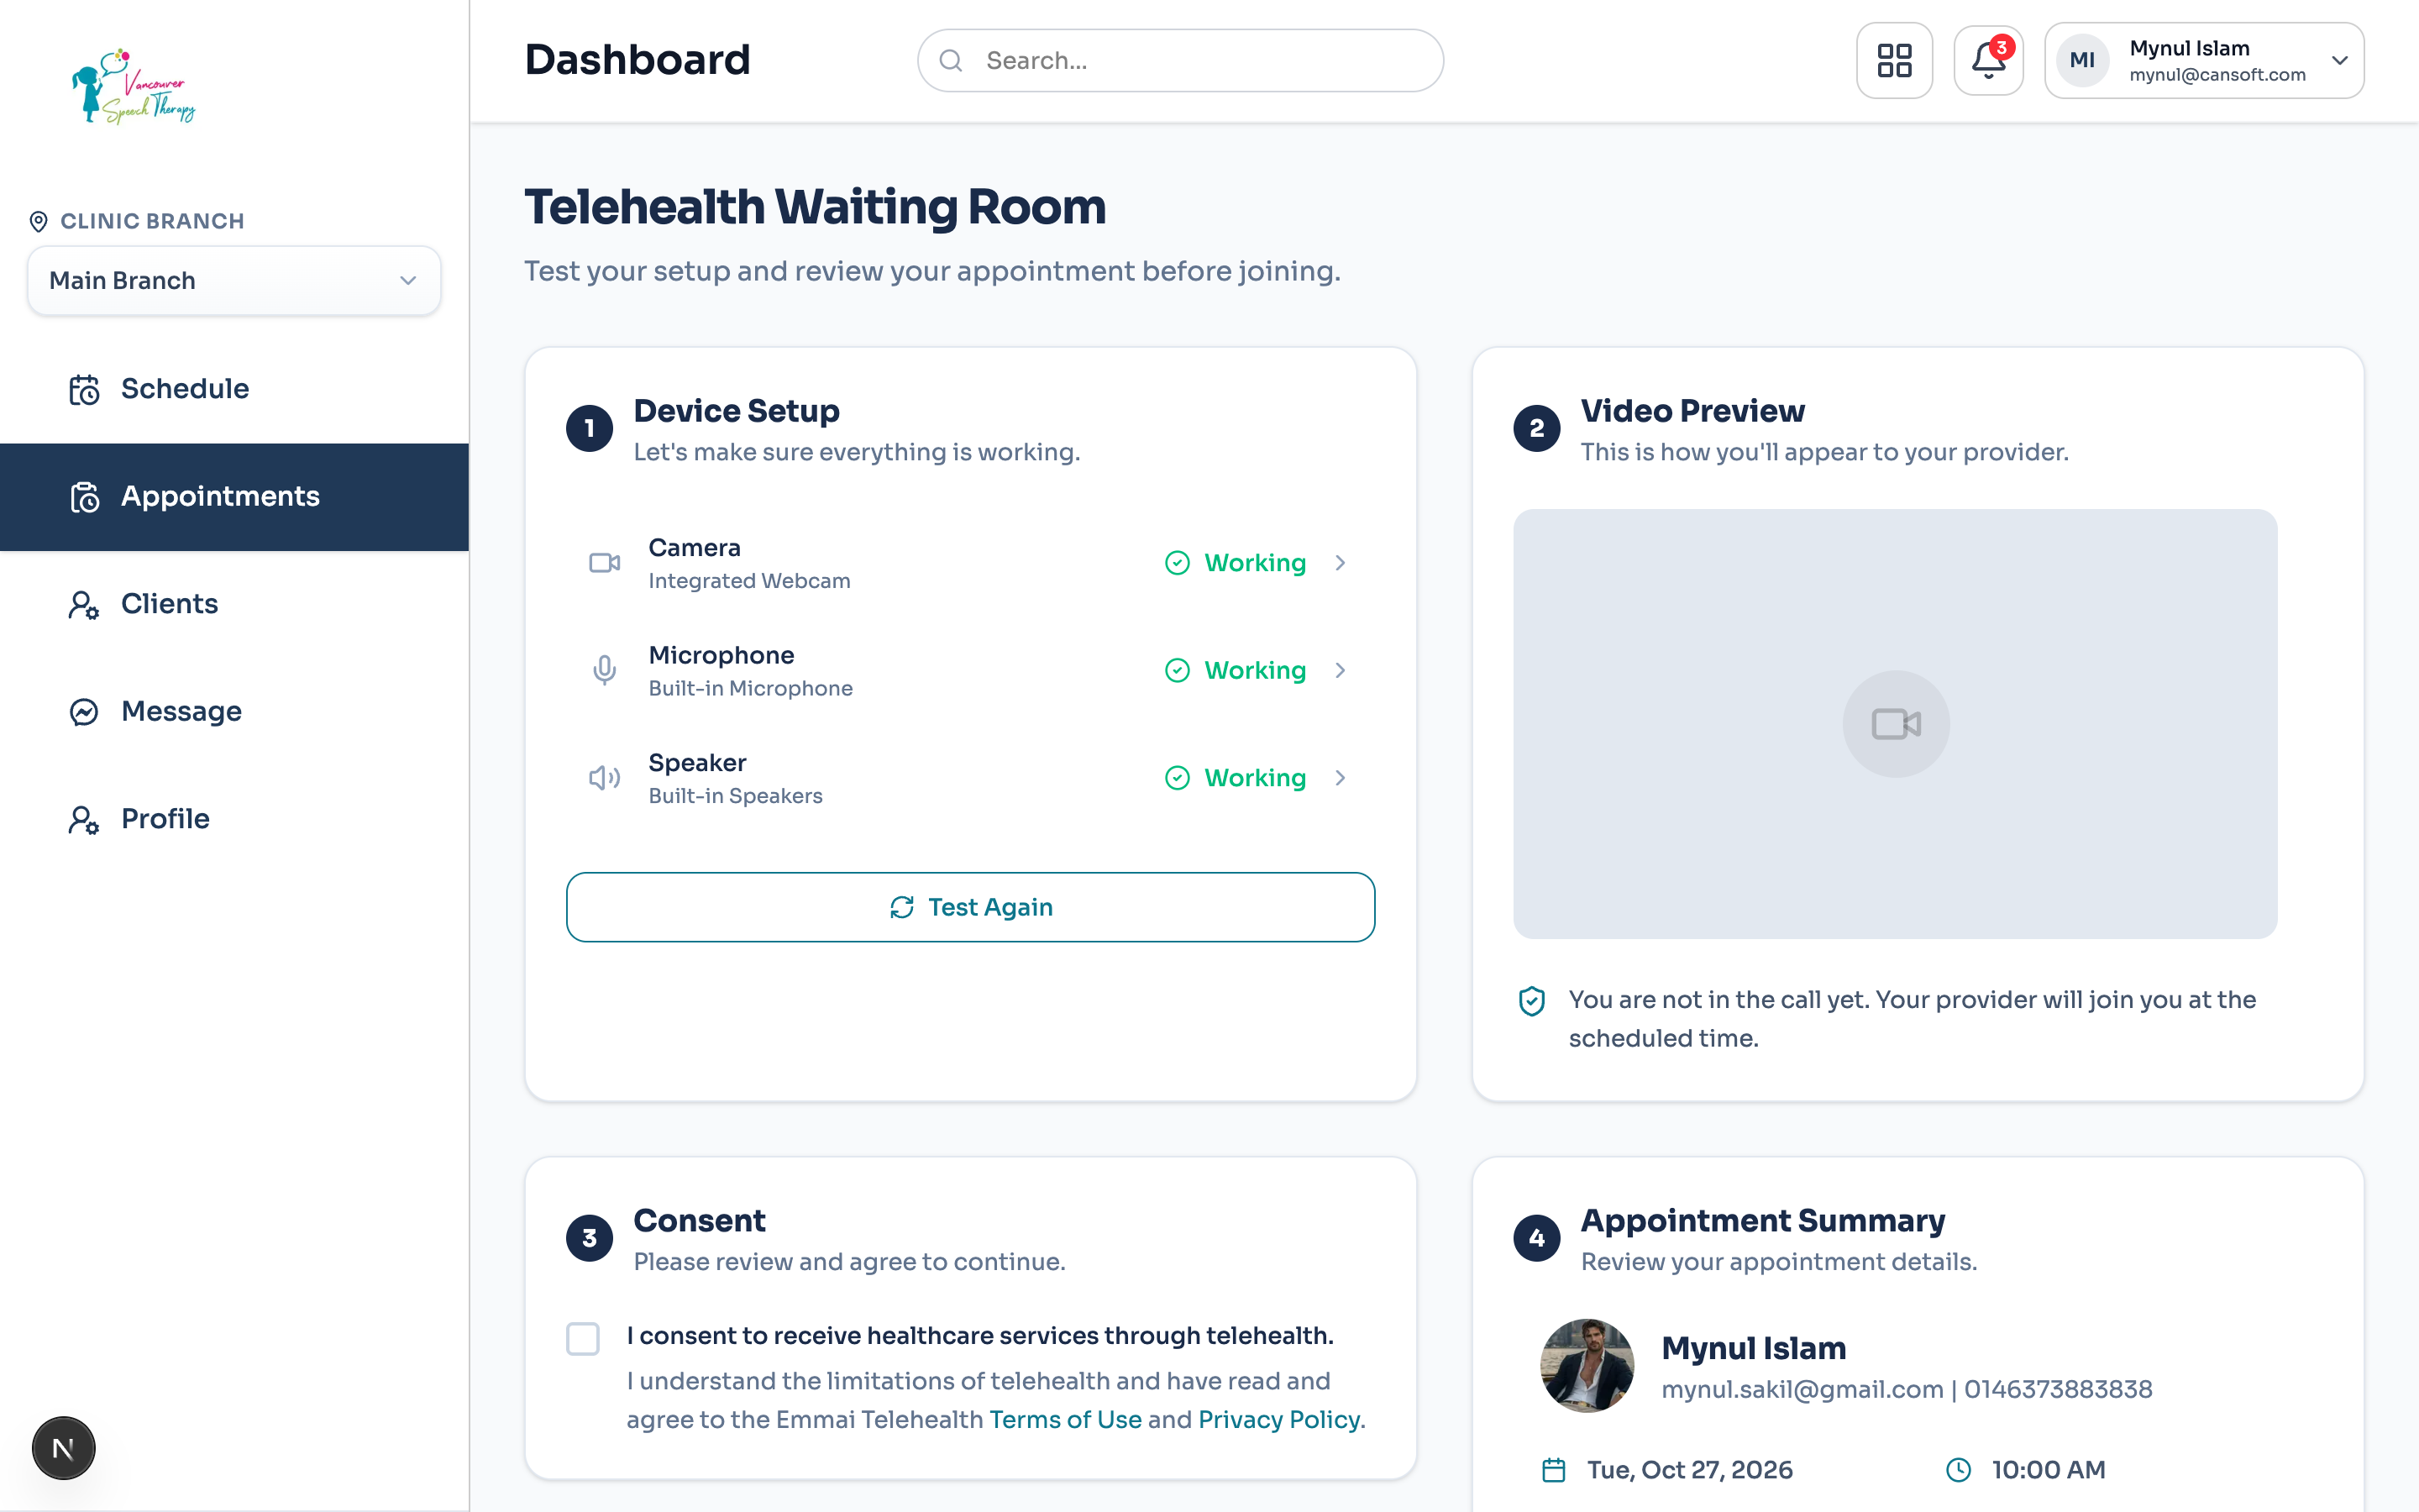
Task: Open the Terms of Use link
Action: (1064, 1420)
